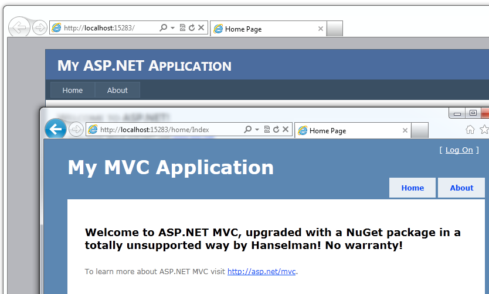This screenshot has width=489, height=294.
Task: Click the Log On link
Action: pyautogui.click(x=459, y=150)
